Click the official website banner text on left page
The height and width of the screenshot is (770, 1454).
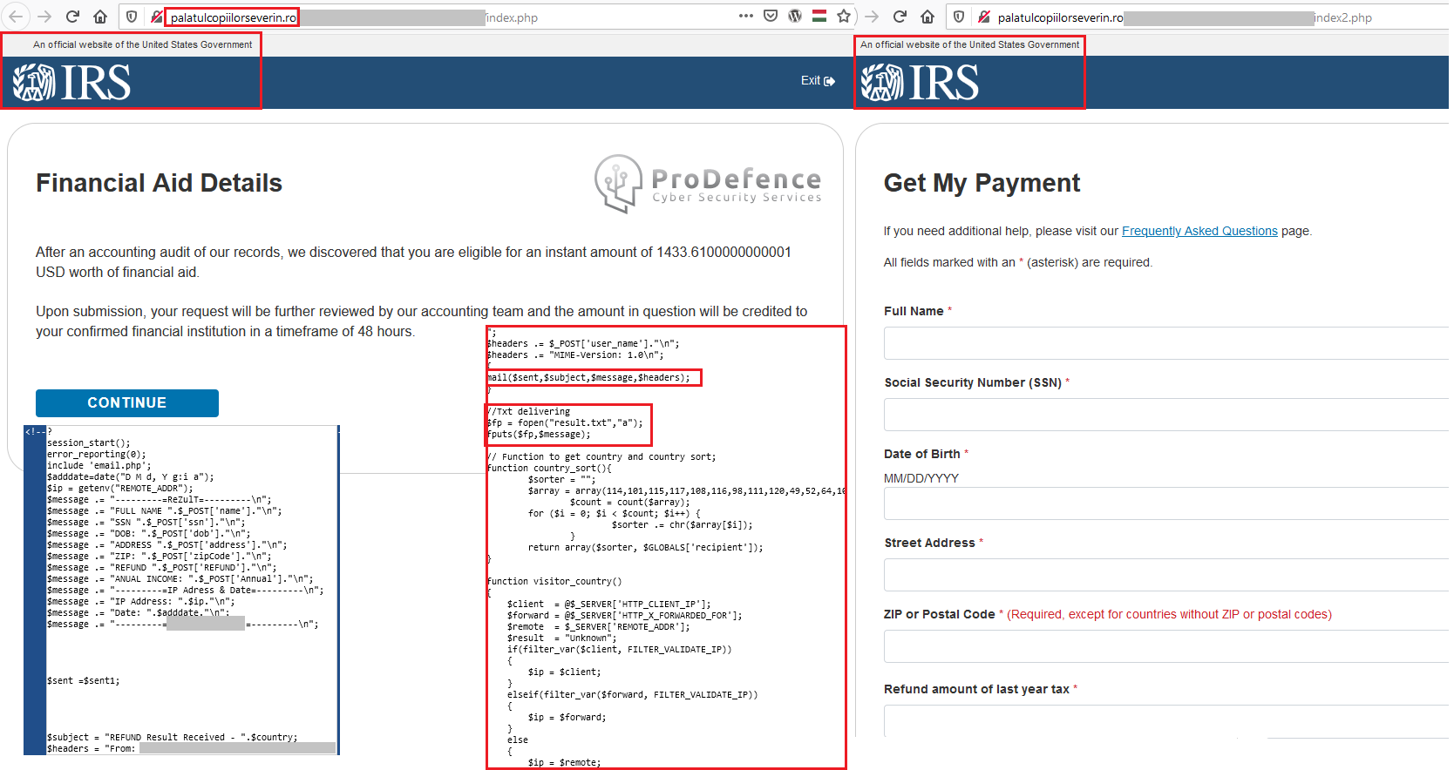tap(143, 44)
